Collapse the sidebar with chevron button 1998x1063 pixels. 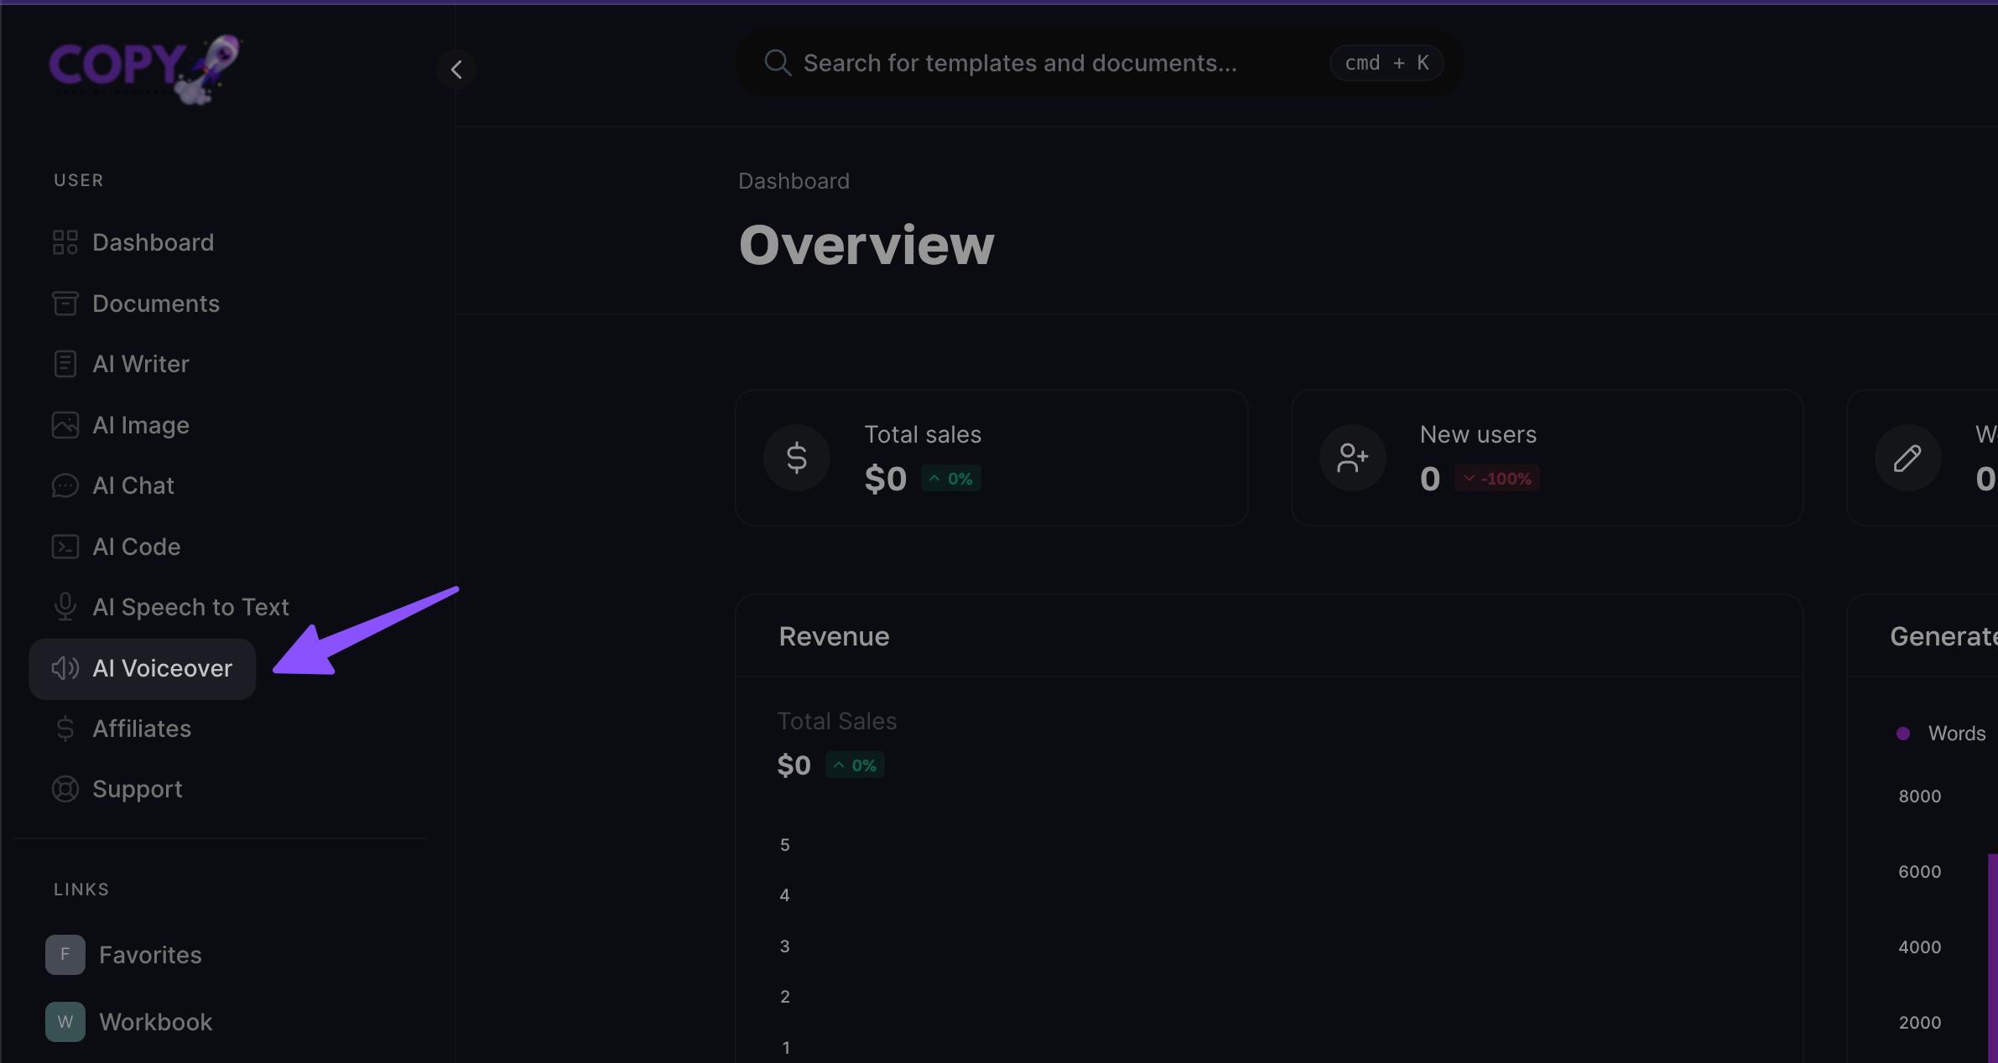tap(456, 70)
